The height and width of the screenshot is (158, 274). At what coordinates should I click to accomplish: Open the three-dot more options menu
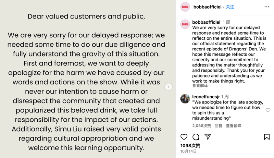click(267, 7)
